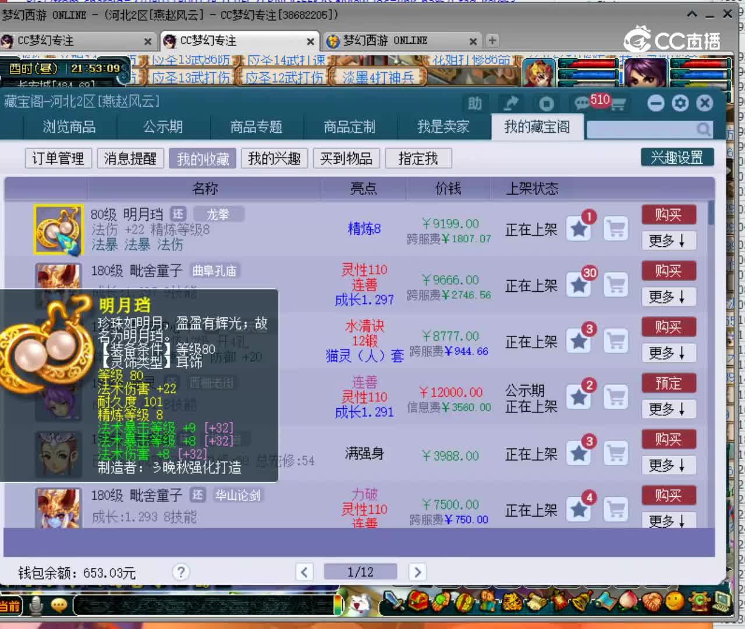Open the shopping cart icon in header
The image size is (745, 629).
coord(617,105)
